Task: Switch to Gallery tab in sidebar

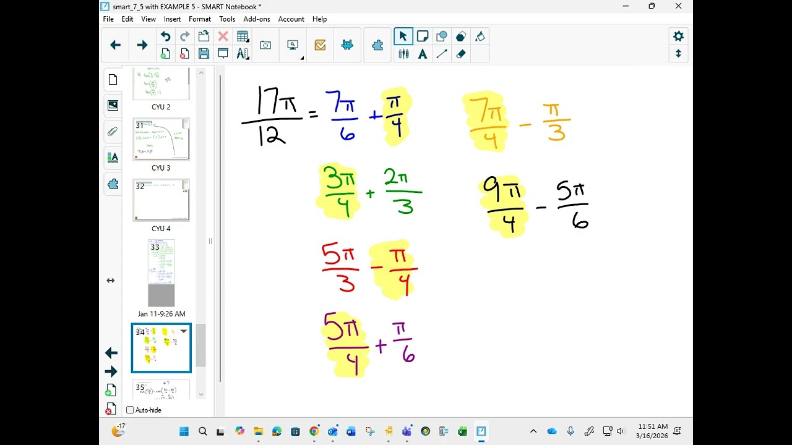Action: [113, 106]
